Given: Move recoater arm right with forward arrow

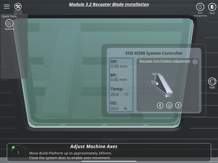Looking at the screenshot, I should pyautogui.click(x=178, y=105).
